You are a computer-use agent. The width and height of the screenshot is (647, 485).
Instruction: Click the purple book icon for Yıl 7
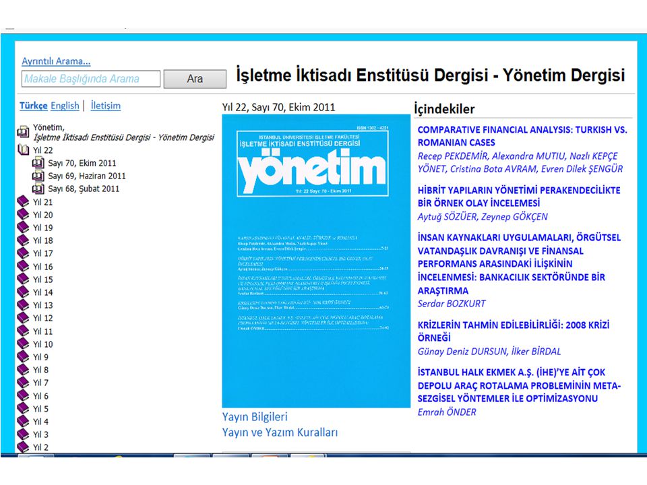coord(23,383)
